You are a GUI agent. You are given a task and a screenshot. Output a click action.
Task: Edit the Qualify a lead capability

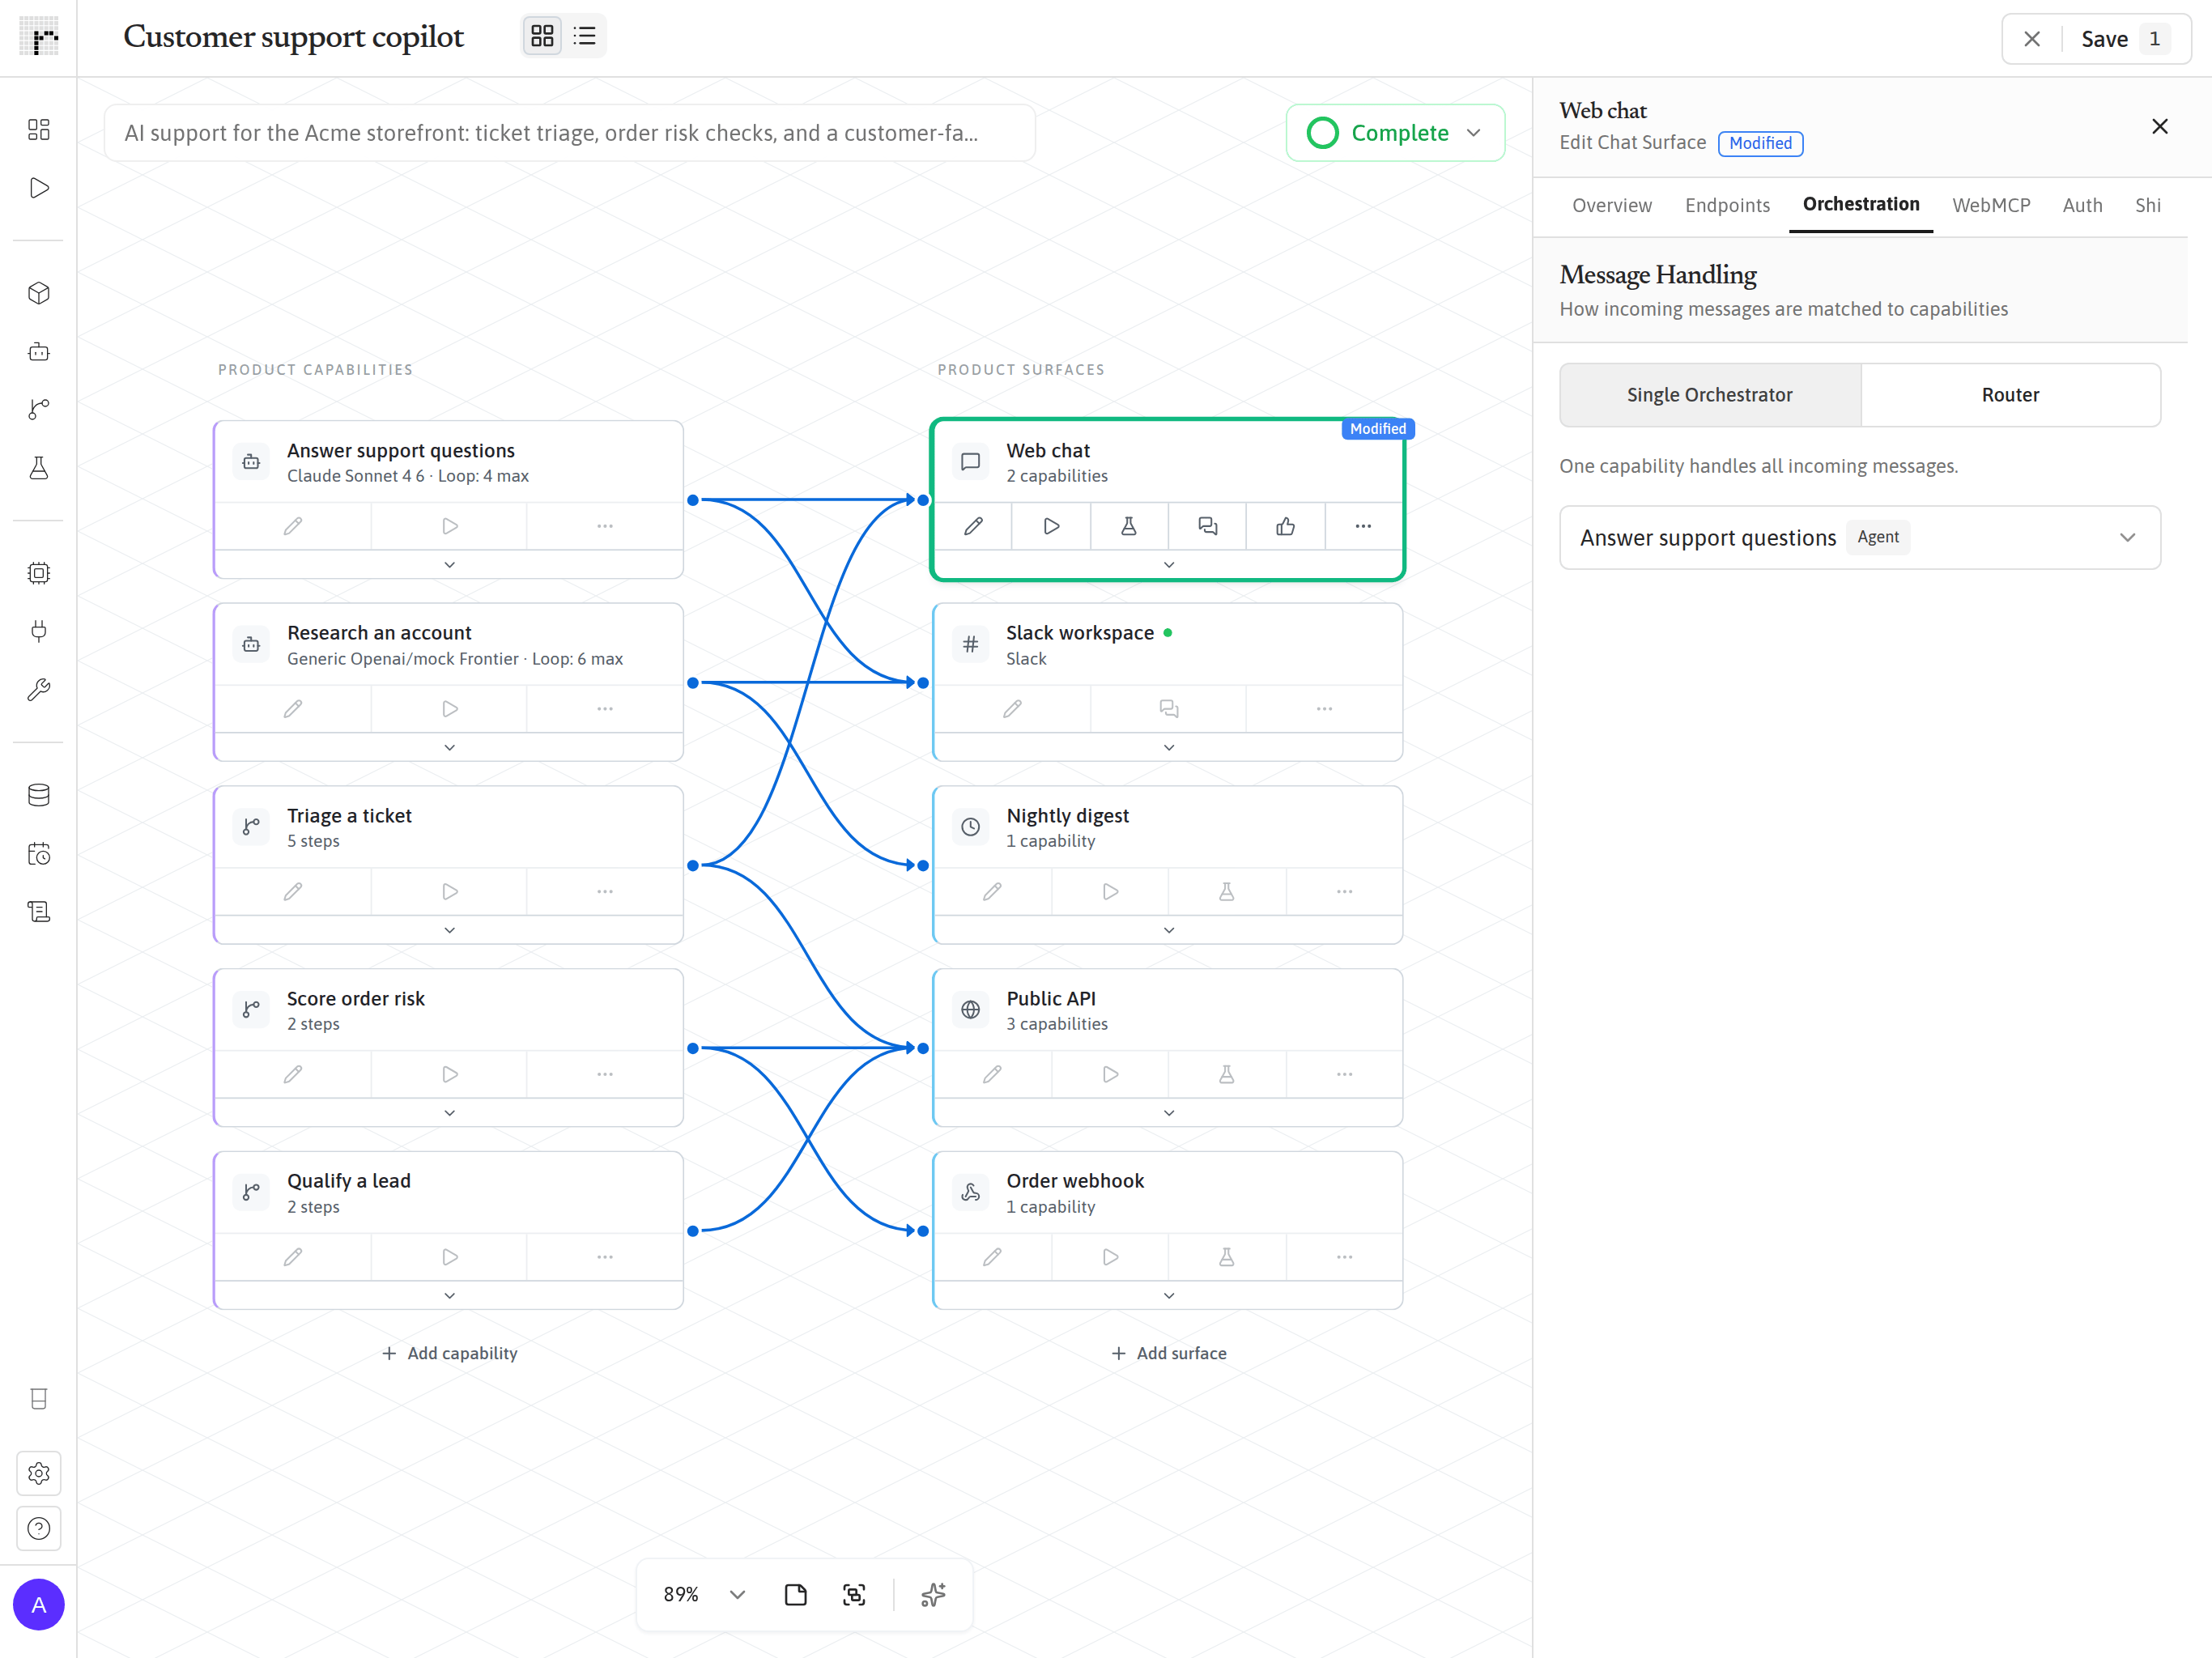click(x=293, y=1257)
